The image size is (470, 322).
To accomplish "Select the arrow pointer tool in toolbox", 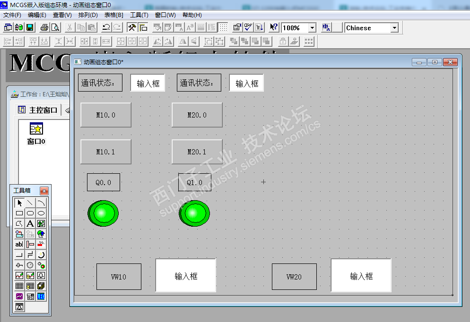I will point(19,203).
